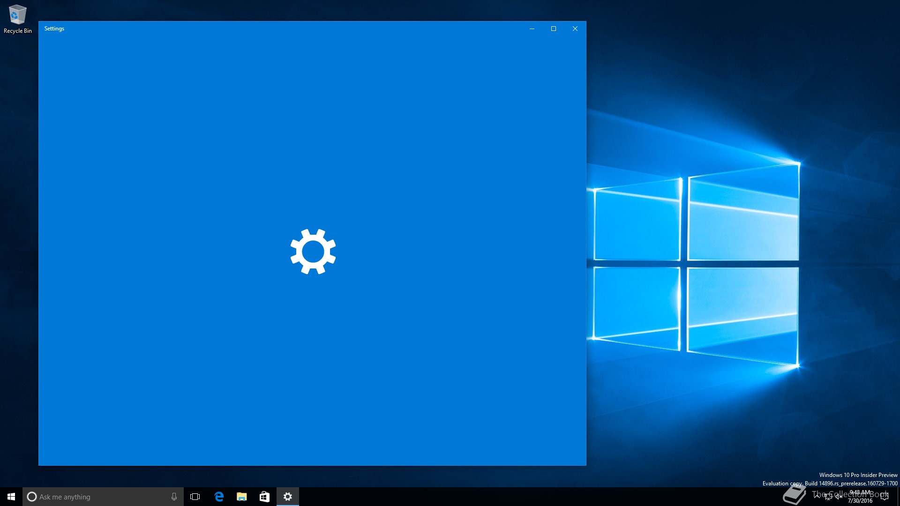Open the Start menu
900x506 pixels.
pyautogui.click(x=11, y=497)
